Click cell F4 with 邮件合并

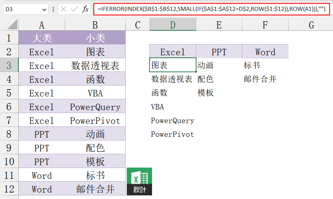(265, 79)
